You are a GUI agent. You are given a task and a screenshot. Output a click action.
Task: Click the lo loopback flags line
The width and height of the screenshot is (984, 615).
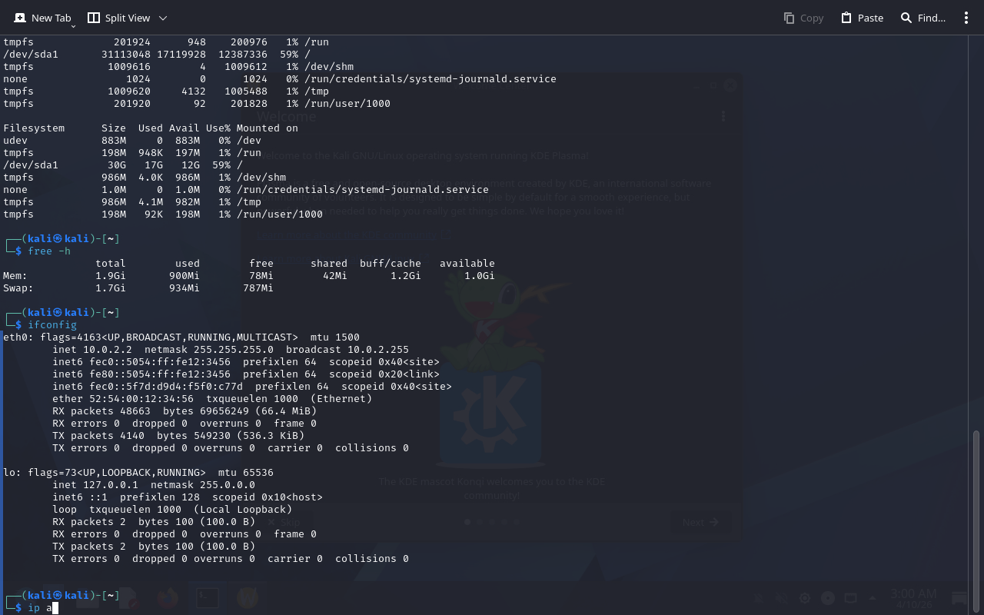click(138, 473)
